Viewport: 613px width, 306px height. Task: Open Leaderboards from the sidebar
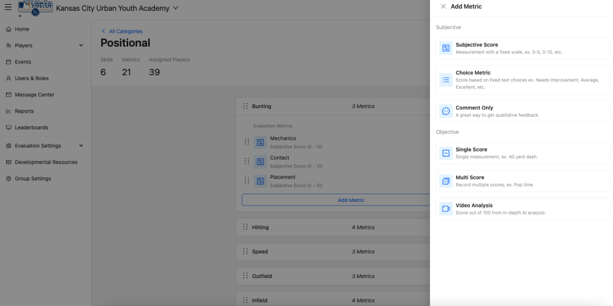(x=31, y=127)
